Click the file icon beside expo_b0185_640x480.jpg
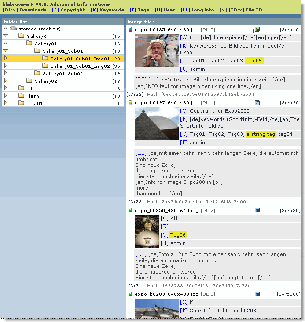305x322 pixels. coord(131,29)
